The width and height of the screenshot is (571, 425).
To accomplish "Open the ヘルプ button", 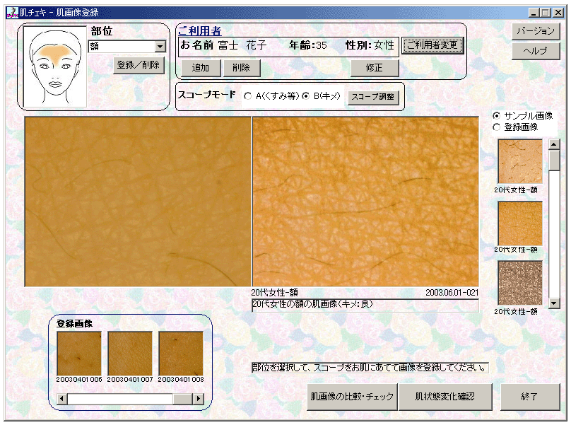I will (536, 52).
